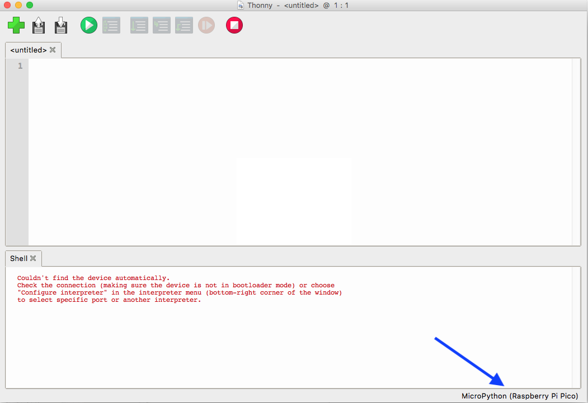
Task: Click the Debug current script icon
Action: click(111, 26)
